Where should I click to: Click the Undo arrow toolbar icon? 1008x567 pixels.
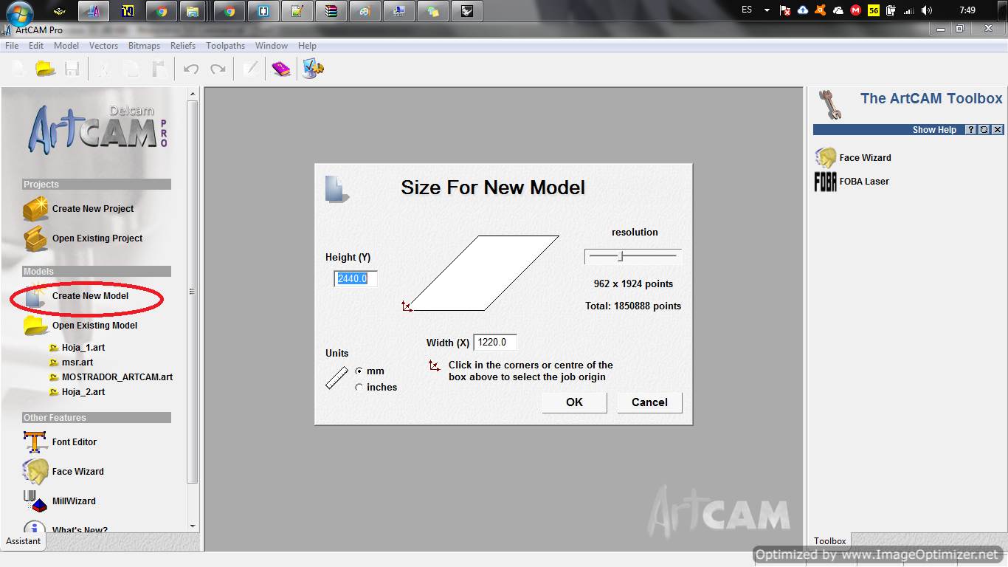coord(191,69)
